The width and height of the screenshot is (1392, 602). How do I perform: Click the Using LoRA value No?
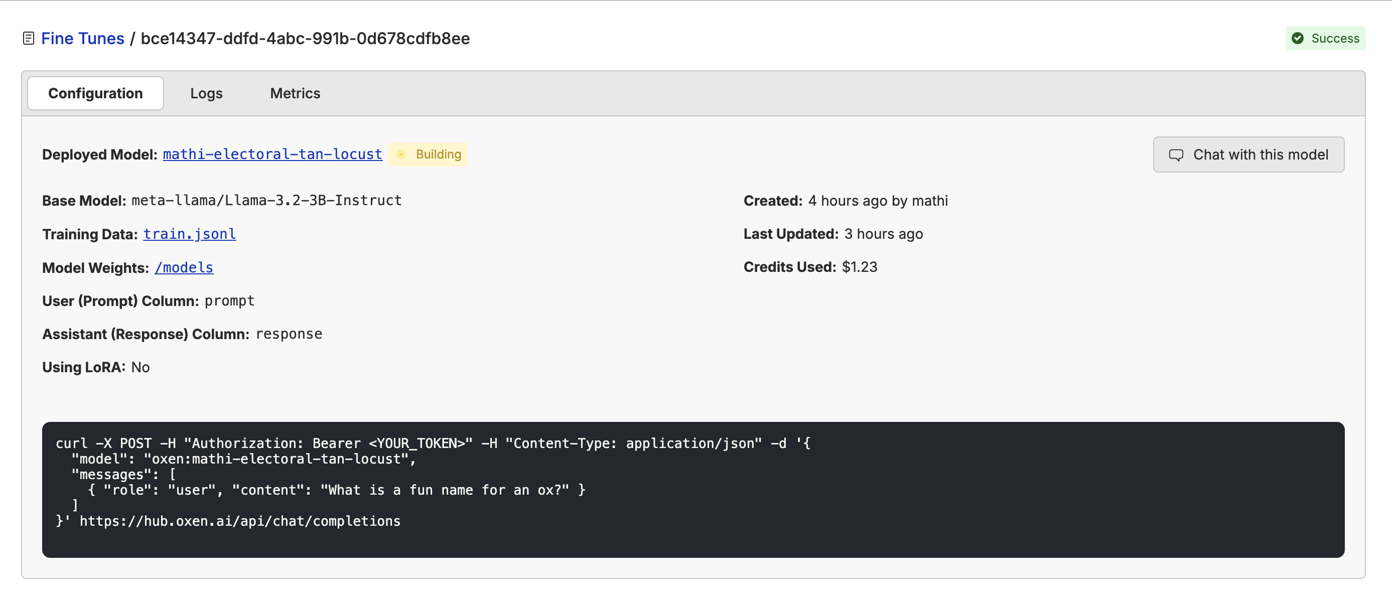pyautogui.click(x=141, y=367)
